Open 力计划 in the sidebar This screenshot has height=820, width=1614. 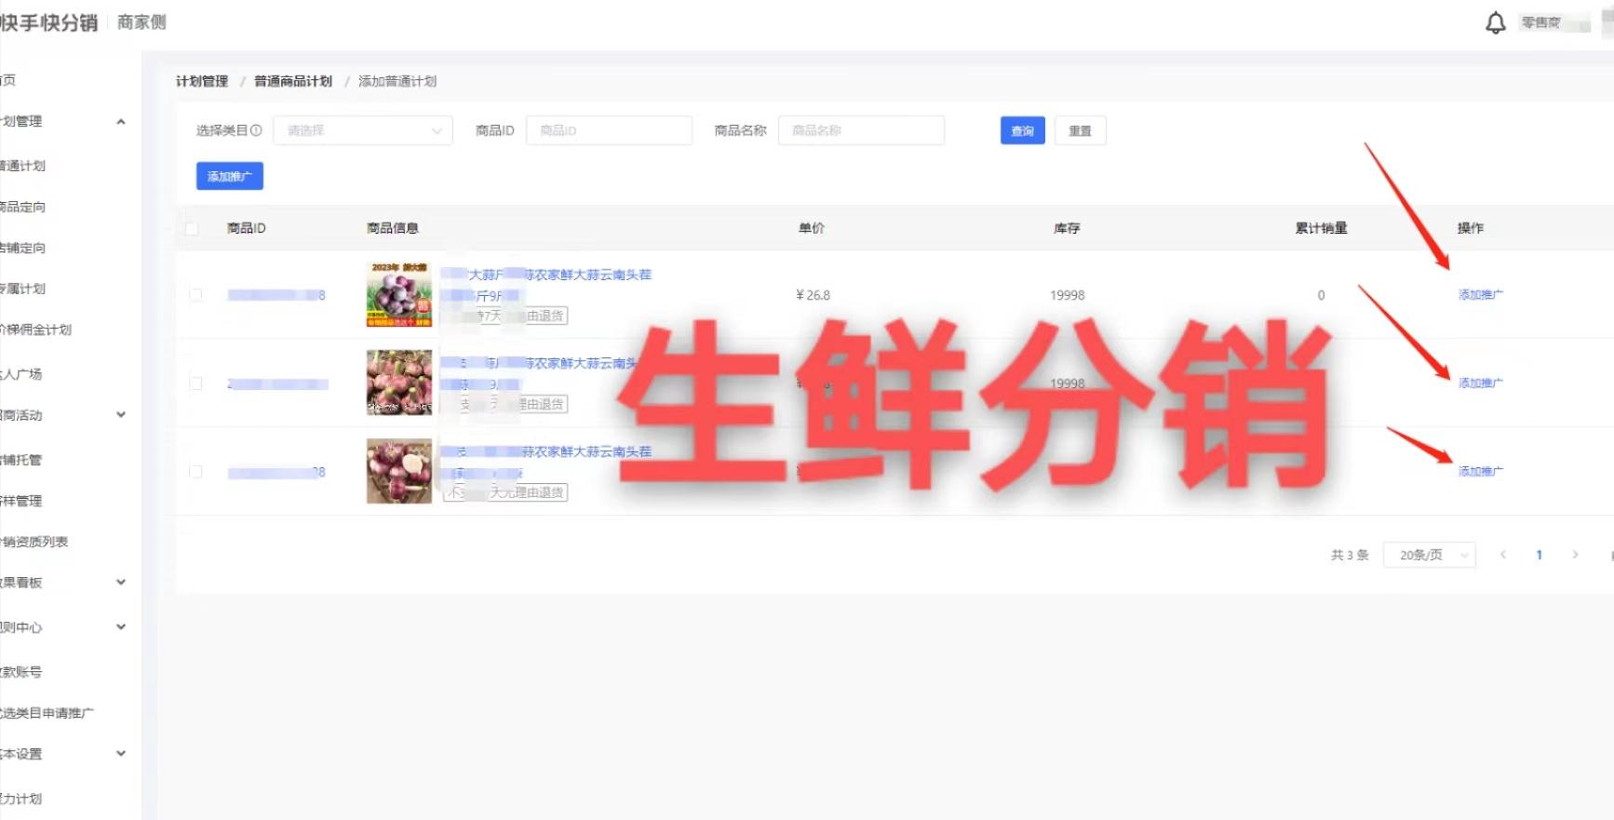point(21,799)
